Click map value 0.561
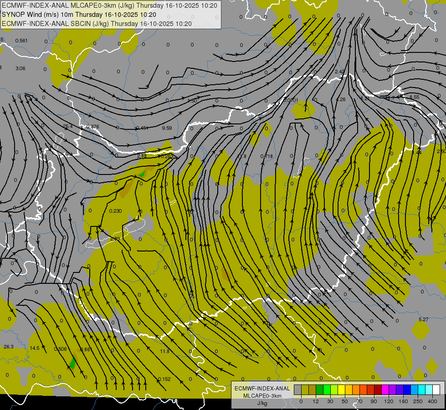This screenshot has height=410, width=446. 21,41
